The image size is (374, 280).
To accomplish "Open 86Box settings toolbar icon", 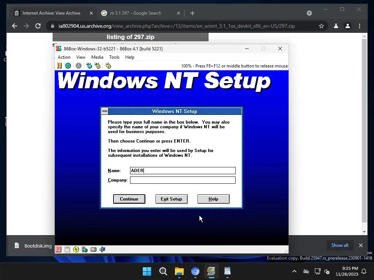I will (x=108, y=66).
